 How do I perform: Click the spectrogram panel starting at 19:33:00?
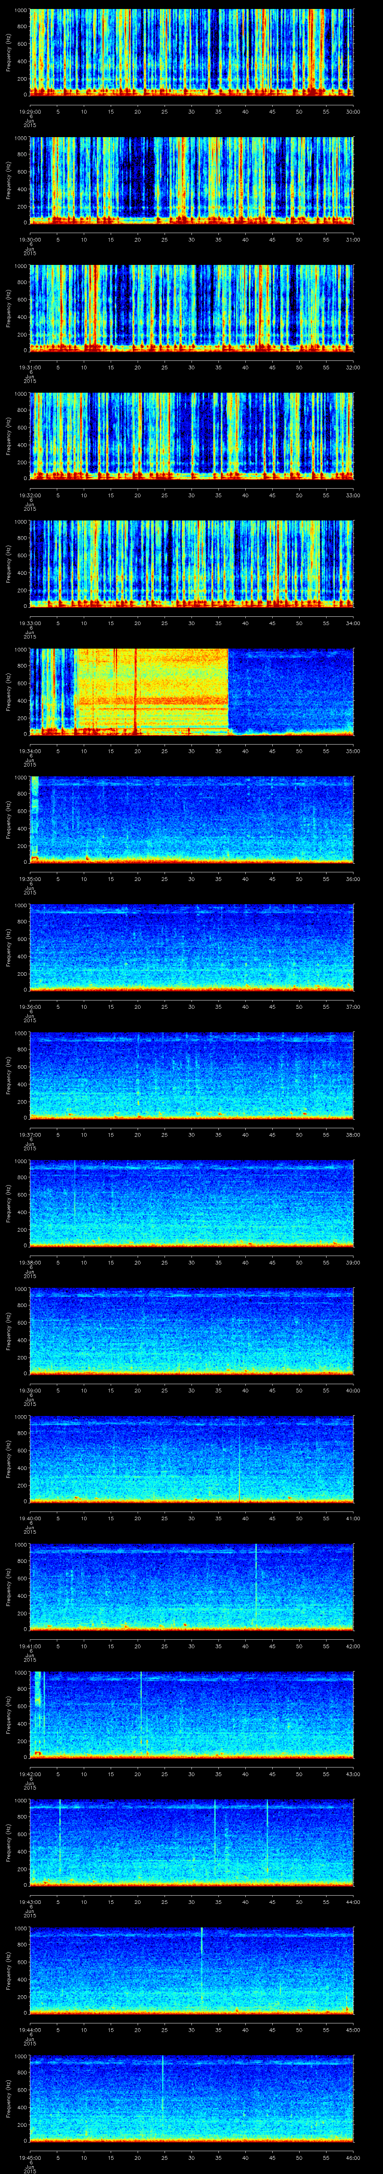[192, 564]
